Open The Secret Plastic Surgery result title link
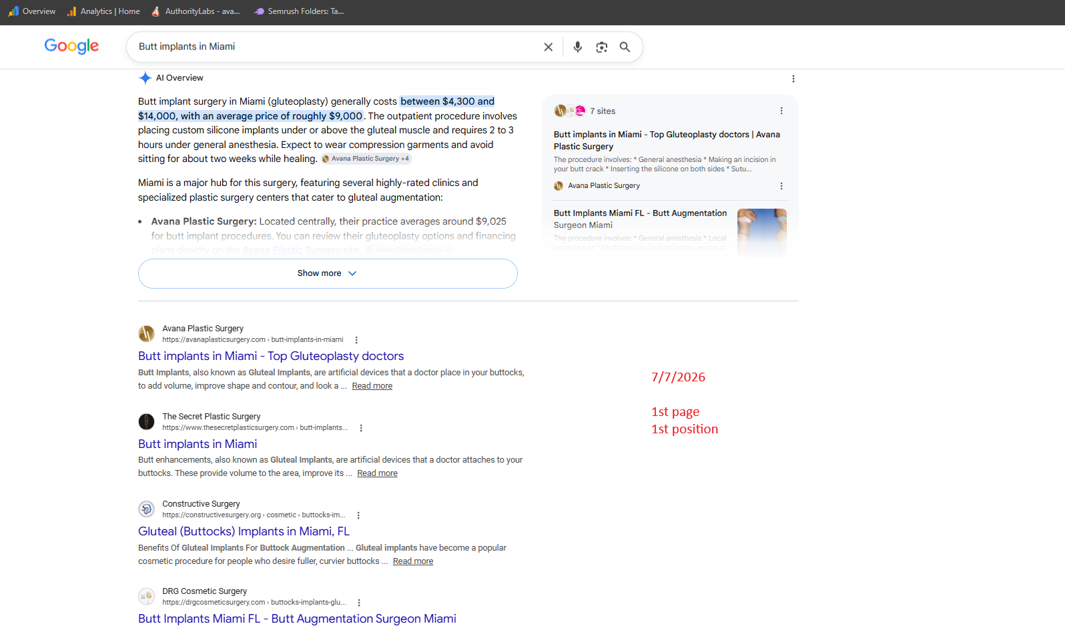 click(x=198, y=444)
